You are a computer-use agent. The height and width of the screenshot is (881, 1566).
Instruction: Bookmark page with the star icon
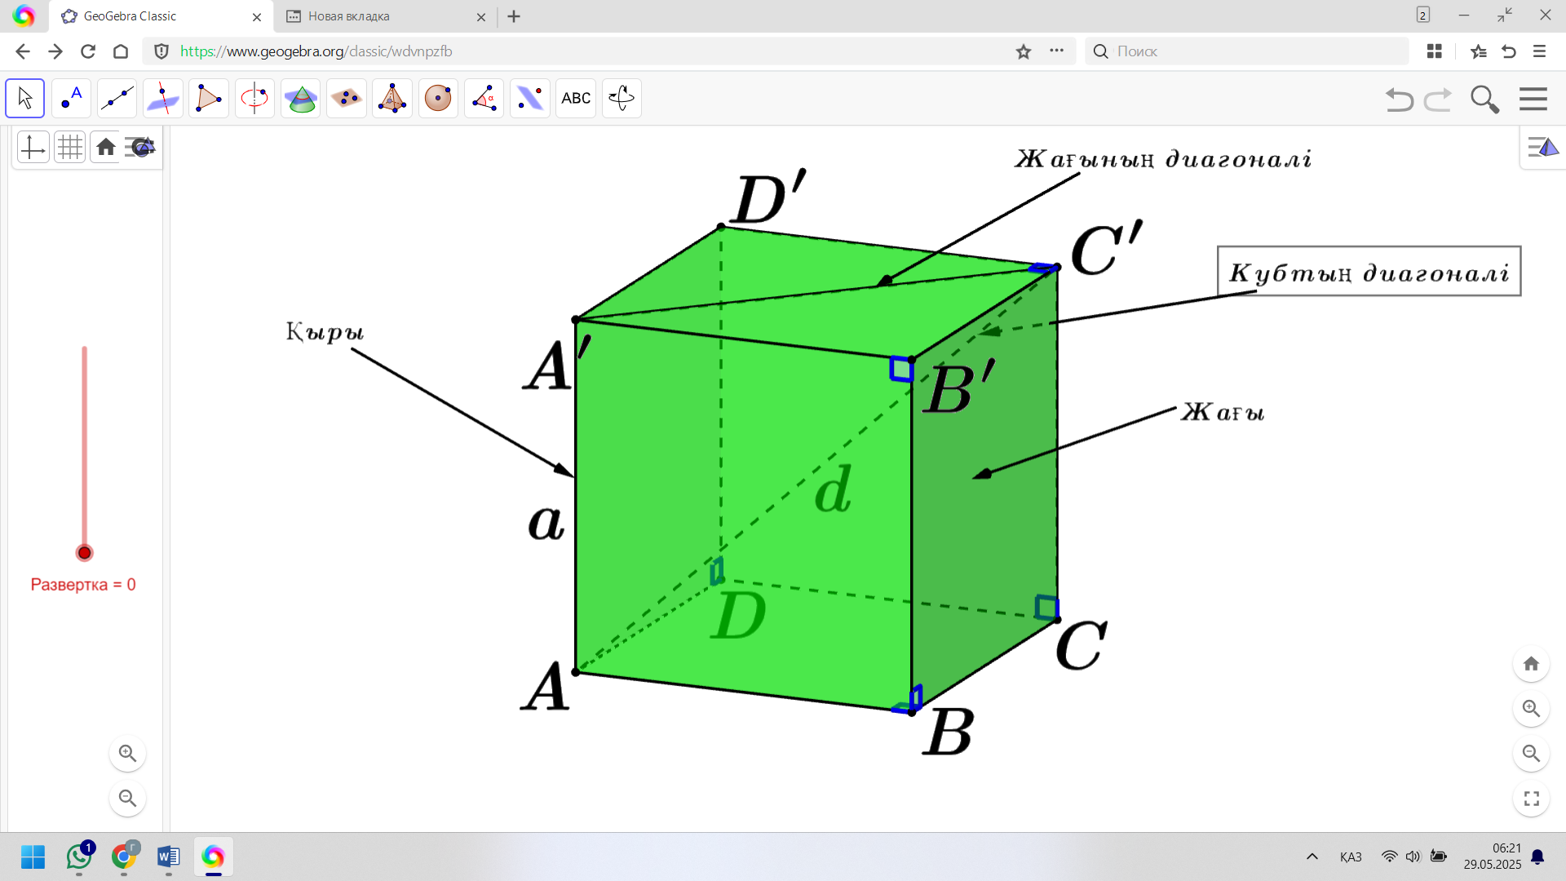[1024, 51]
